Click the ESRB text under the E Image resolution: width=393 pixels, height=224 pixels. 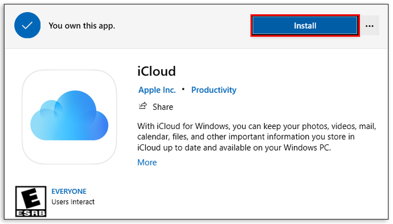[31, 213]
